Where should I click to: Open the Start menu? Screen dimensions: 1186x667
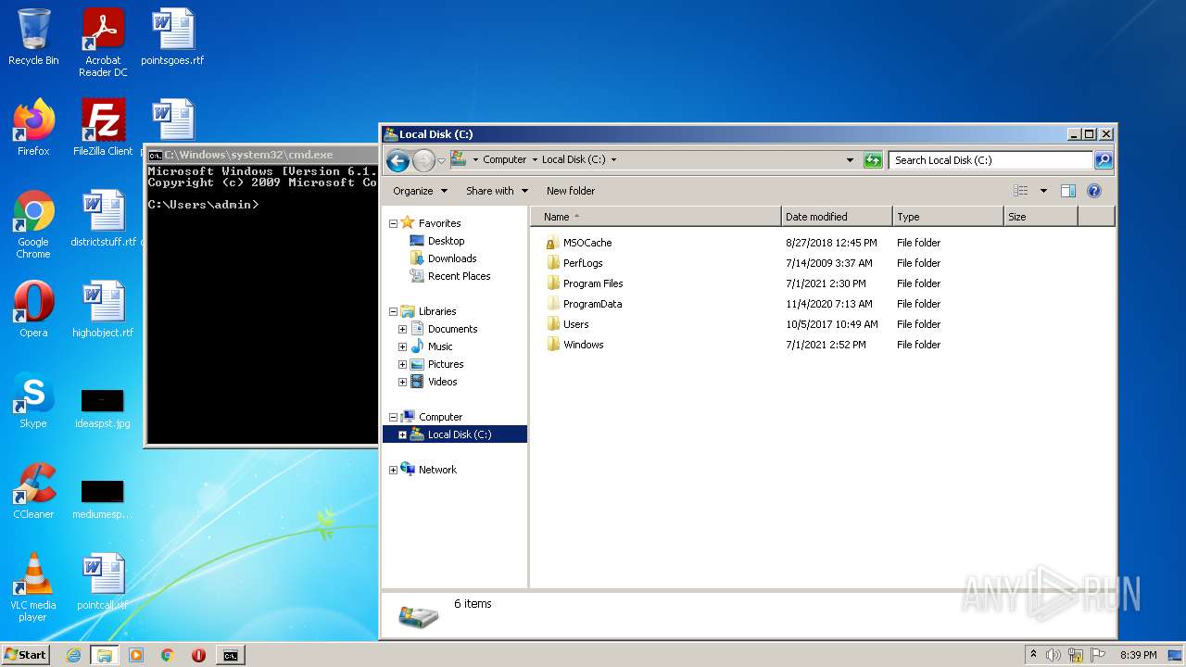(x=26, y=655)
